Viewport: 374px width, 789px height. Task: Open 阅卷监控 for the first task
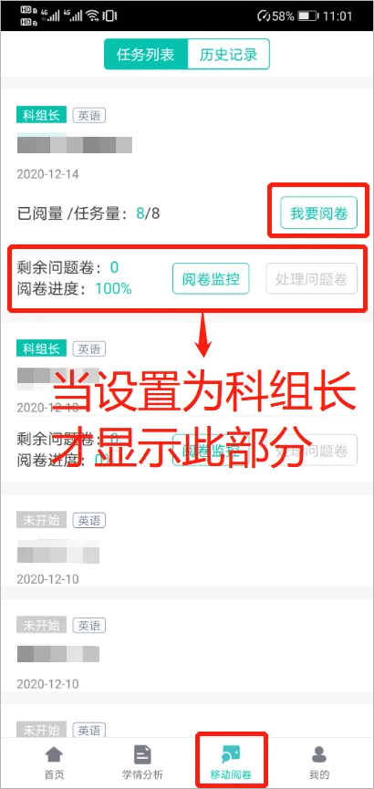point(211,278)
